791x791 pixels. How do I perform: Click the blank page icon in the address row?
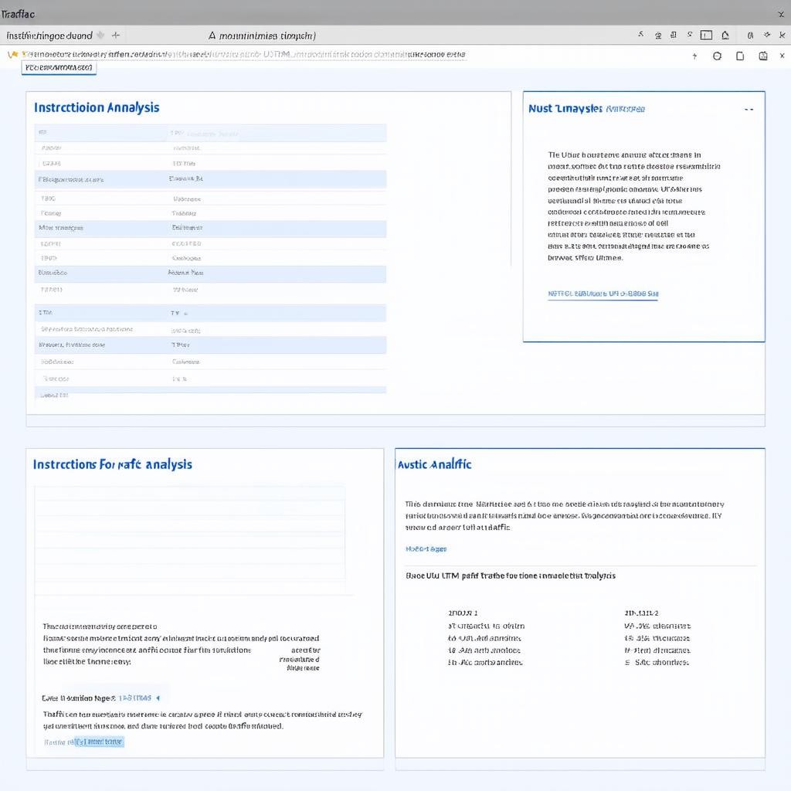click(740, 56)
